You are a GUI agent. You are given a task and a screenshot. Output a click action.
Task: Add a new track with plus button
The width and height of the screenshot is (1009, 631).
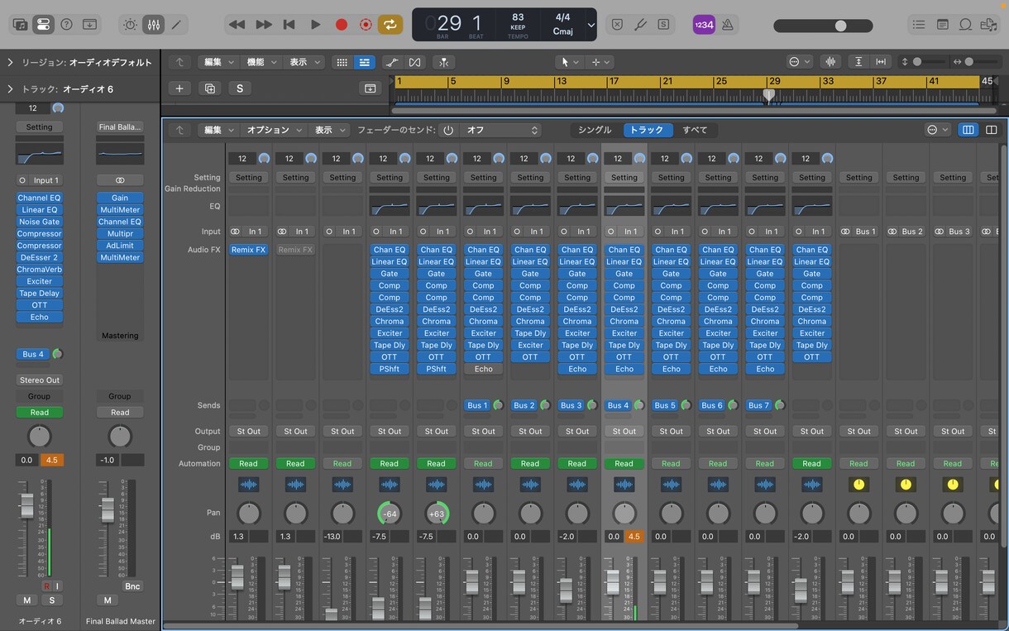179,88
